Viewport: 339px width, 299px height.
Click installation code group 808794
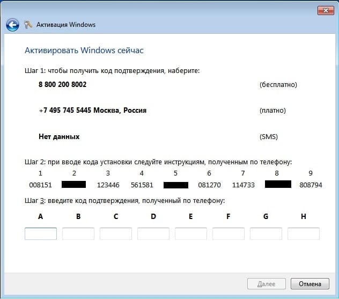click(x=311, y=185)
